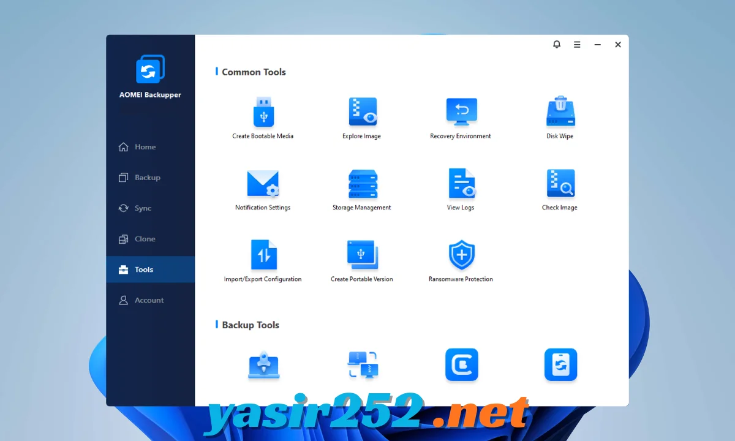Image resolution: width=735 pixels, height=441 pixels.
Task: Go to the Home section
Action: (151, 147)
